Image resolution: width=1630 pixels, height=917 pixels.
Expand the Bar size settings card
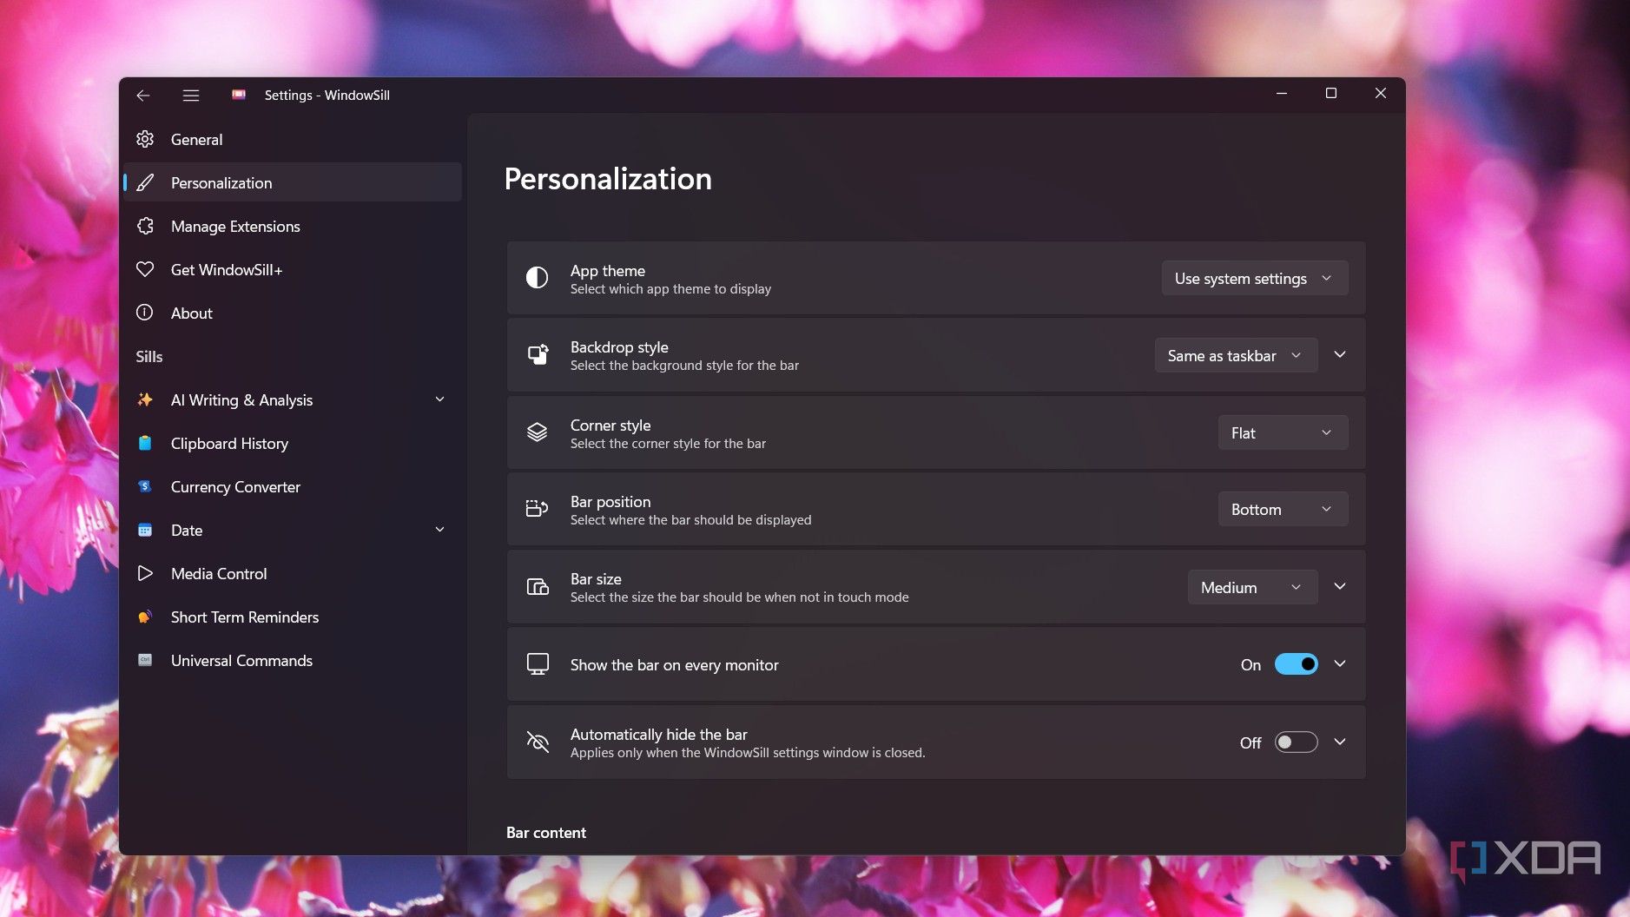tap(1340, 586)
